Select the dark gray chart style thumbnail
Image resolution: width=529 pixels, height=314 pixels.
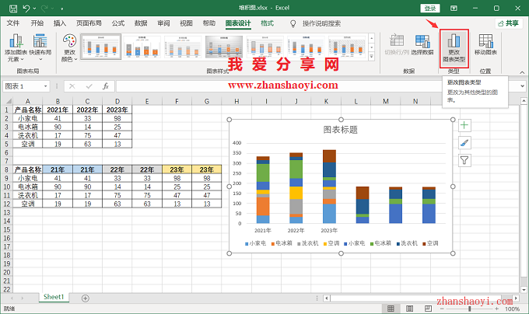click(224, 47)
